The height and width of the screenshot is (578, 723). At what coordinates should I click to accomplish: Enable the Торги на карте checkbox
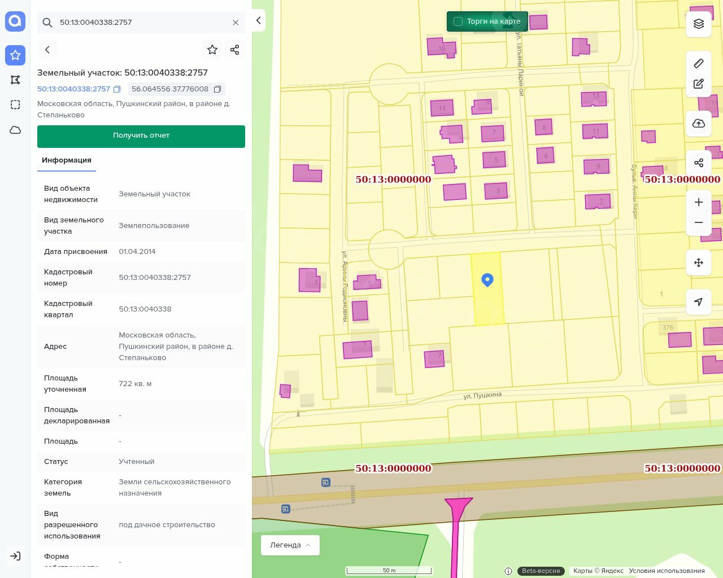point(458,21)
